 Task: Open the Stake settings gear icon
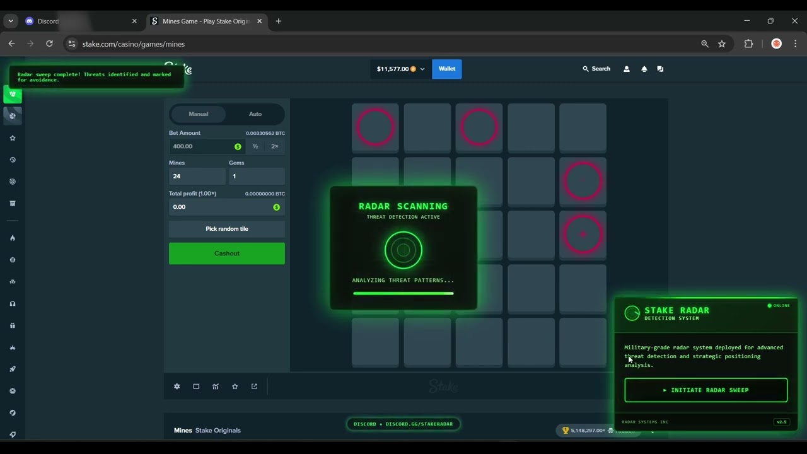pos(177,387)
